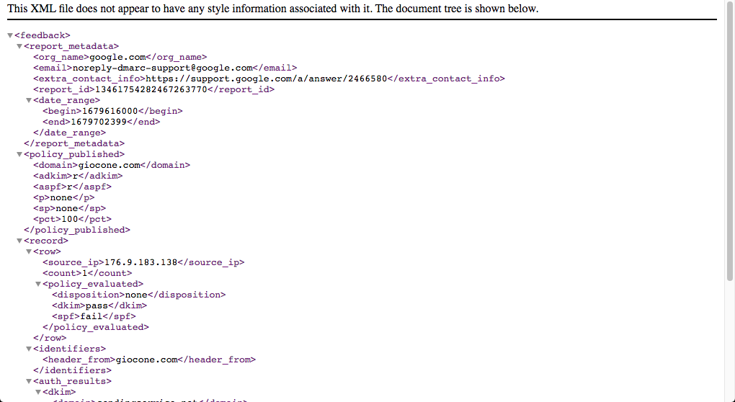Click the end timestamp 1679702399
Image resolution: width=735 pixels, height=402 pixels.
click(99, 122)
